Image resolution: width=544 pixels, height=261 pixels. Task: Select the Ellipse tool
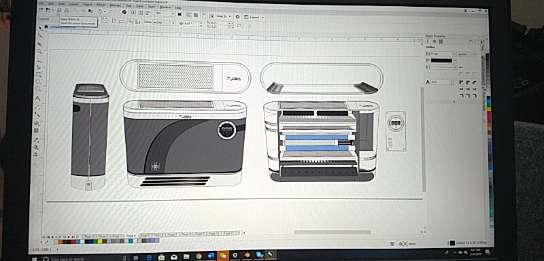38,82
